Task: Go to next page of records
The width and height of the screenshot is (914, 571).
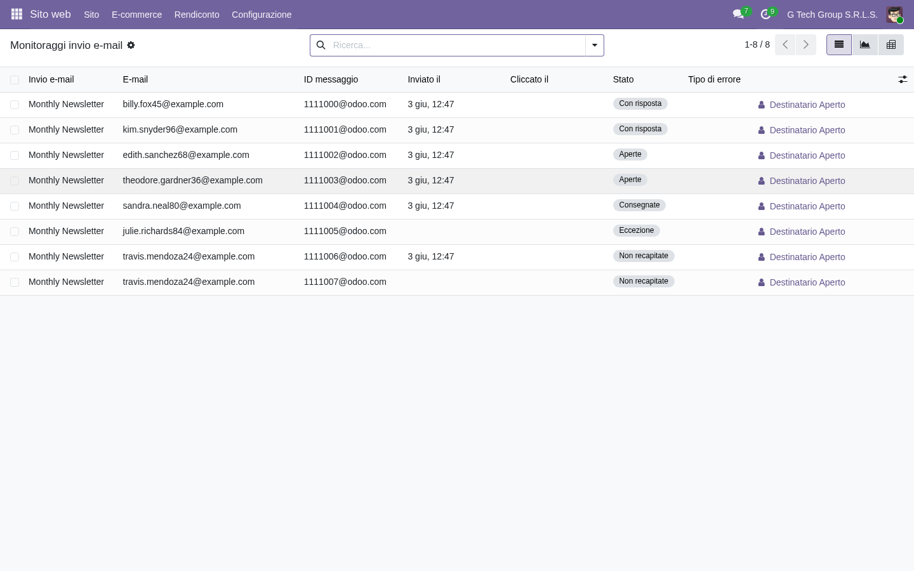Action: coord(806,45)
